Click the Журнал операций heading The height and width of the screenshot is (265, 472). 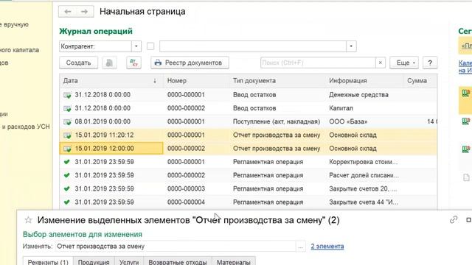click(x=96, y=31)
